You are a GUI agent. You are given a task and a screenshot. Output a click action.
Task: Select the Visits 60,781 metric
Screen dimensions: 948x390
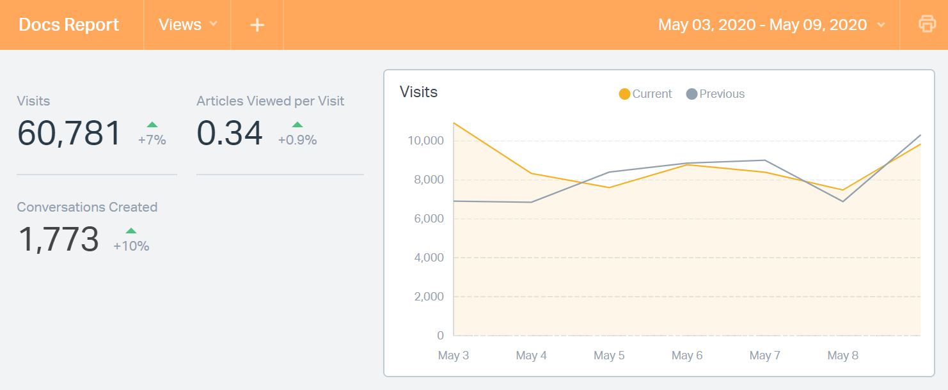coord(69,134)
